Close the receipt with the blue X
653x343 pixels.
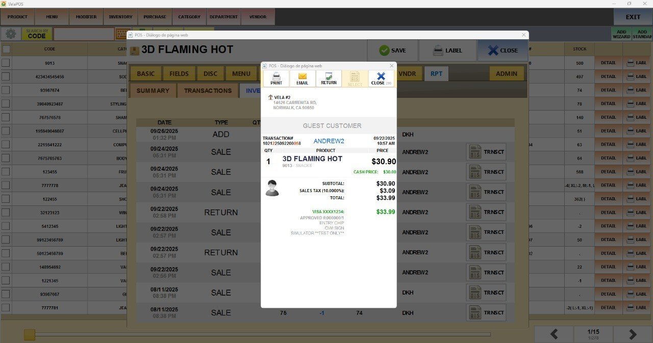(x=381, y=78)
